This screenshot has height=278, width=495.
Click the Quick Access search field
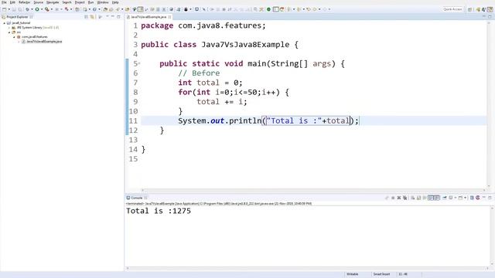(452, 9)
